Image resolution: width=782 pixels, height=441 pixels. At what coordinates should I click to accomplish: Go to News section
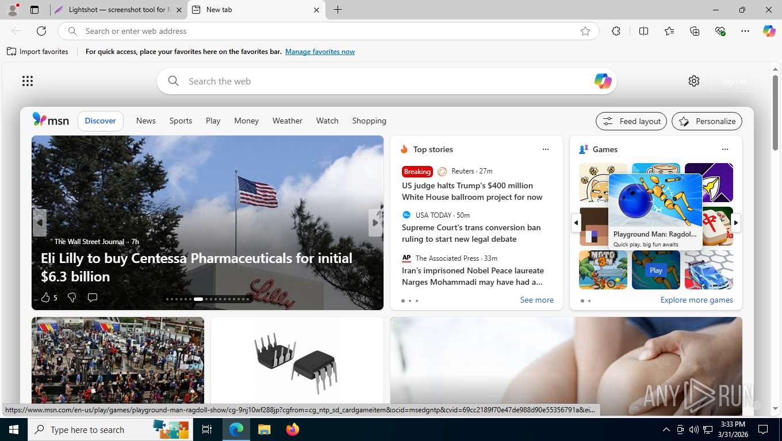click(x=146, y=121)
